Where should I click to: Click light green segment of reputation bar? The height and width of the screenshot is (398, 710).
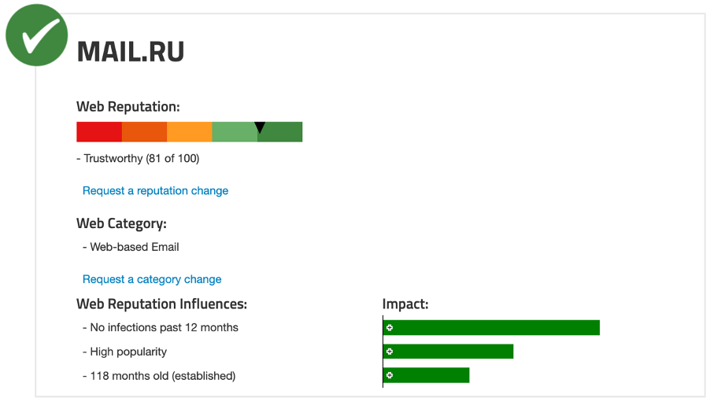tap(234, 134)
